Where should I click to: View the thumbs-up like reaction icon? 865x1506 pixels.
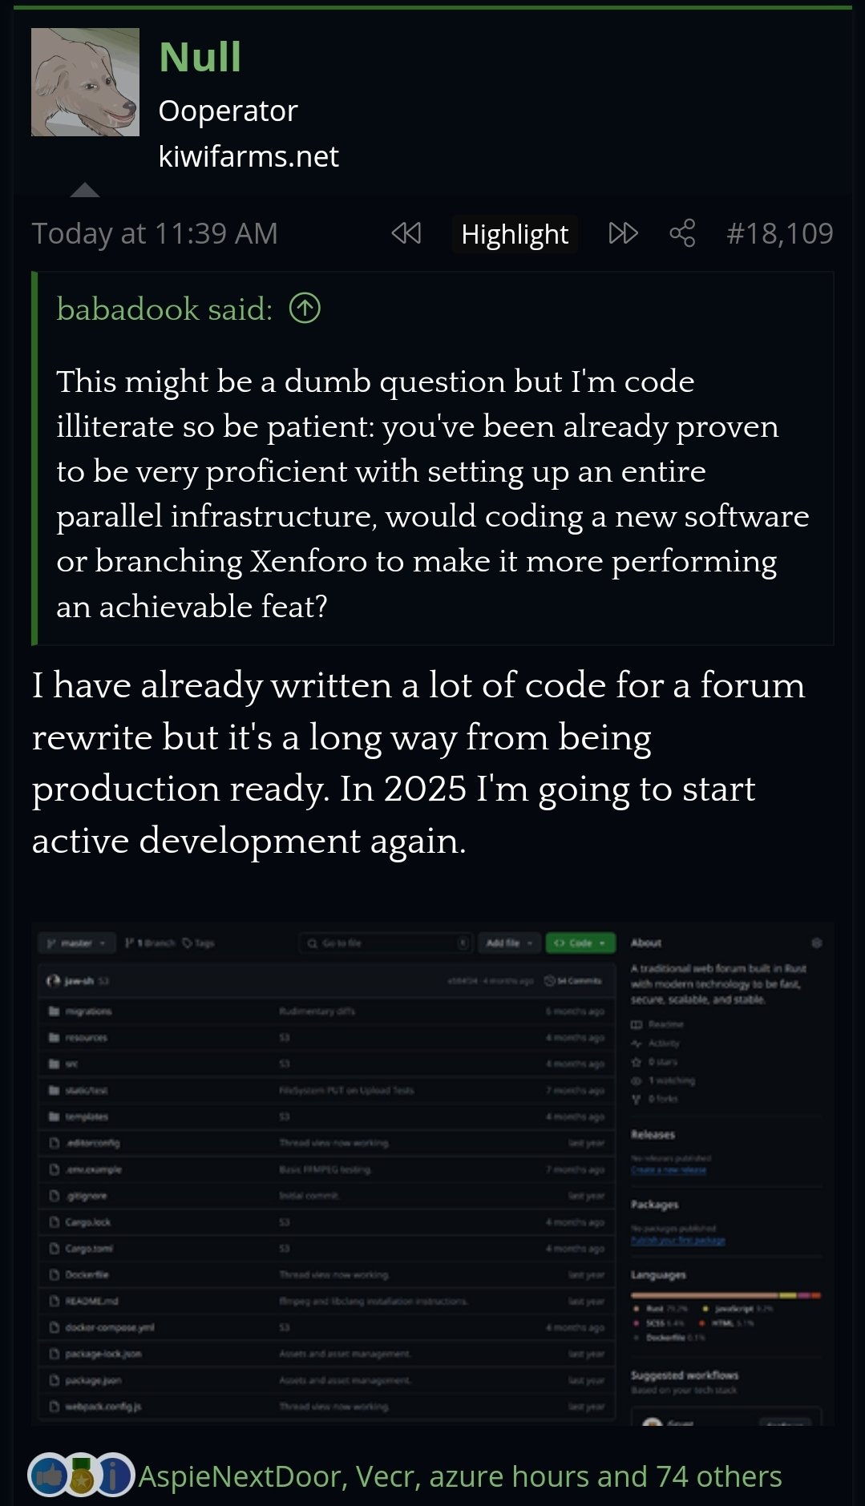point(50,1475)
